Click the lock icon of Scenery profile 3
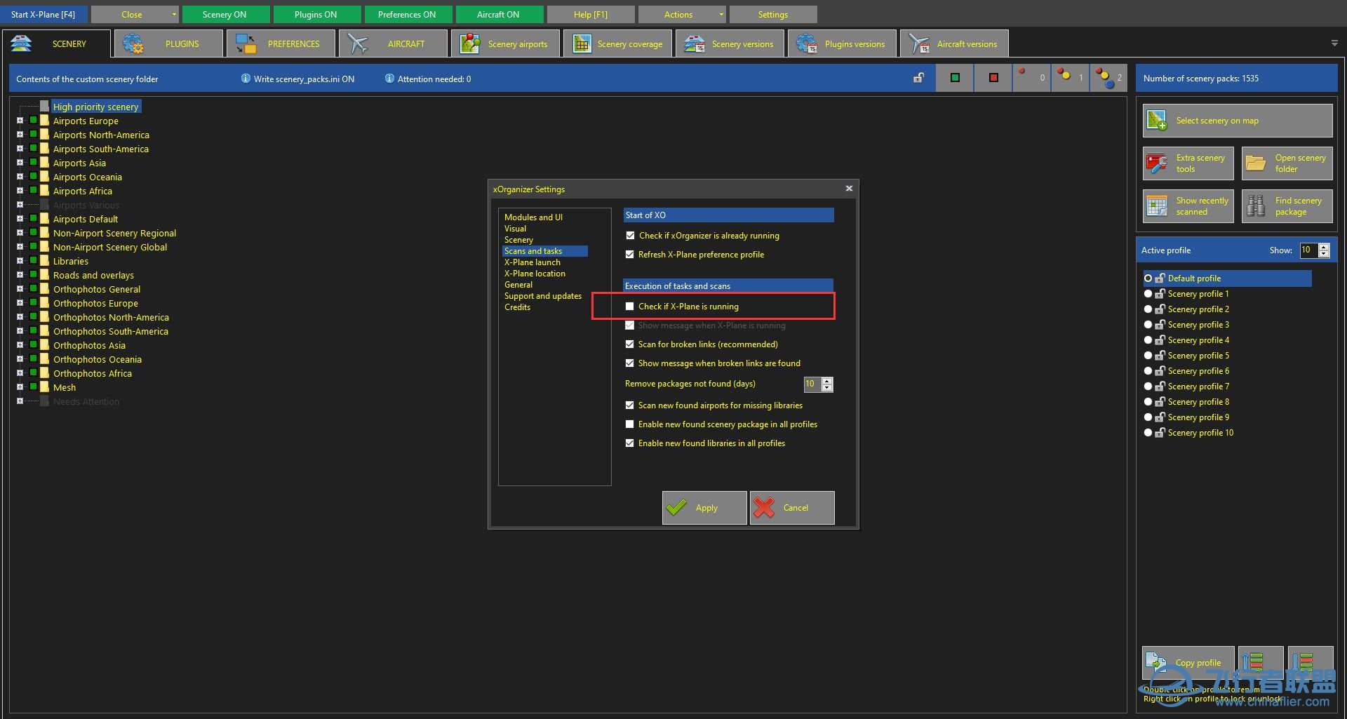The image size is (1347, 719). point(1160,325)
